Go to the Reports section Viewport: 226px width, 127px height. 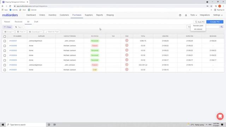[100, 15]
